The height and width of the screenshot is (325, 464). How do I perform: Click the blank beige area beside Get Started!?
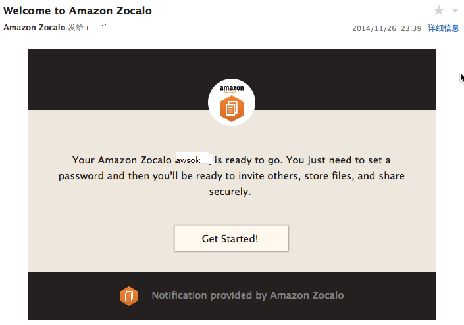[x=361, y=238]
